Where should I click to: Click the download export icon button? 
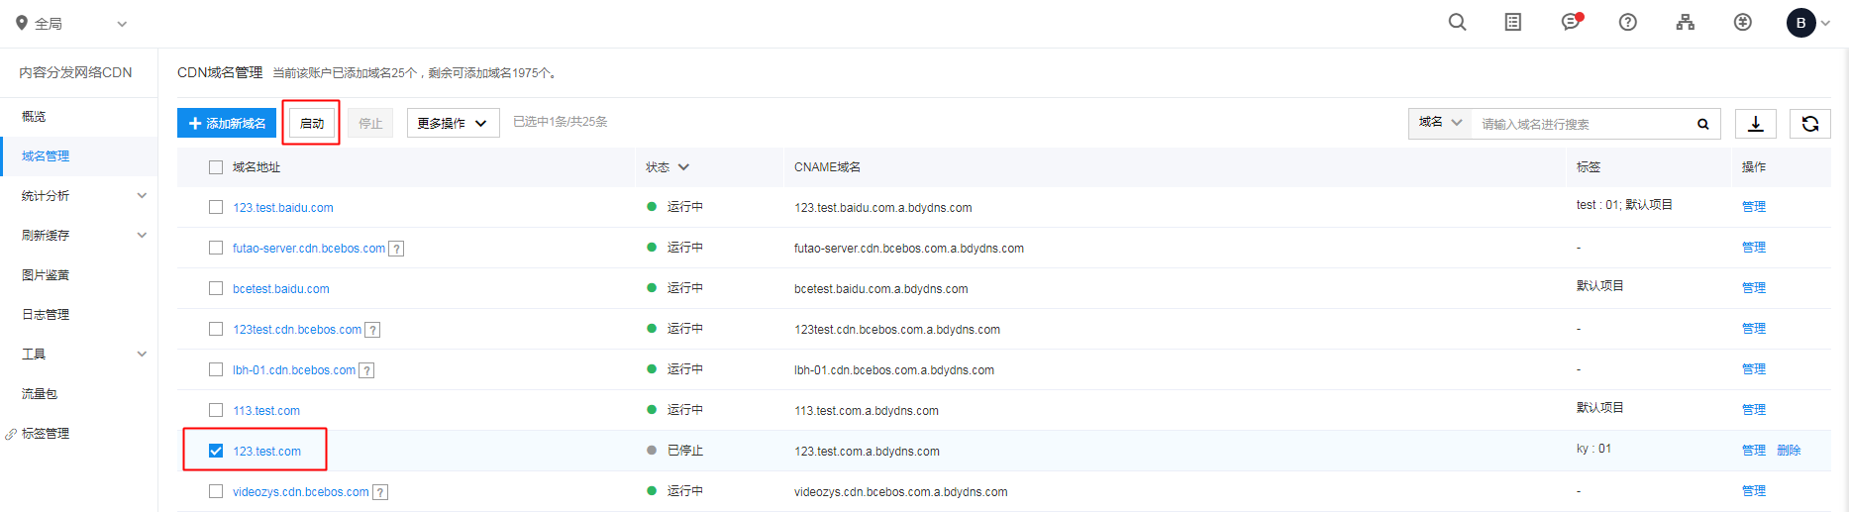(1756, 124)
